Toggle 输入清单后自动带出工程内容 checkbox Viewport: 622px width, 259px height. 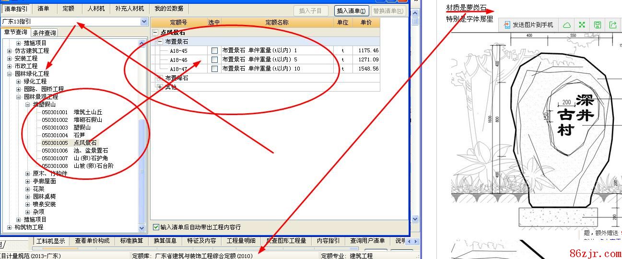click(x=156, y=227)
